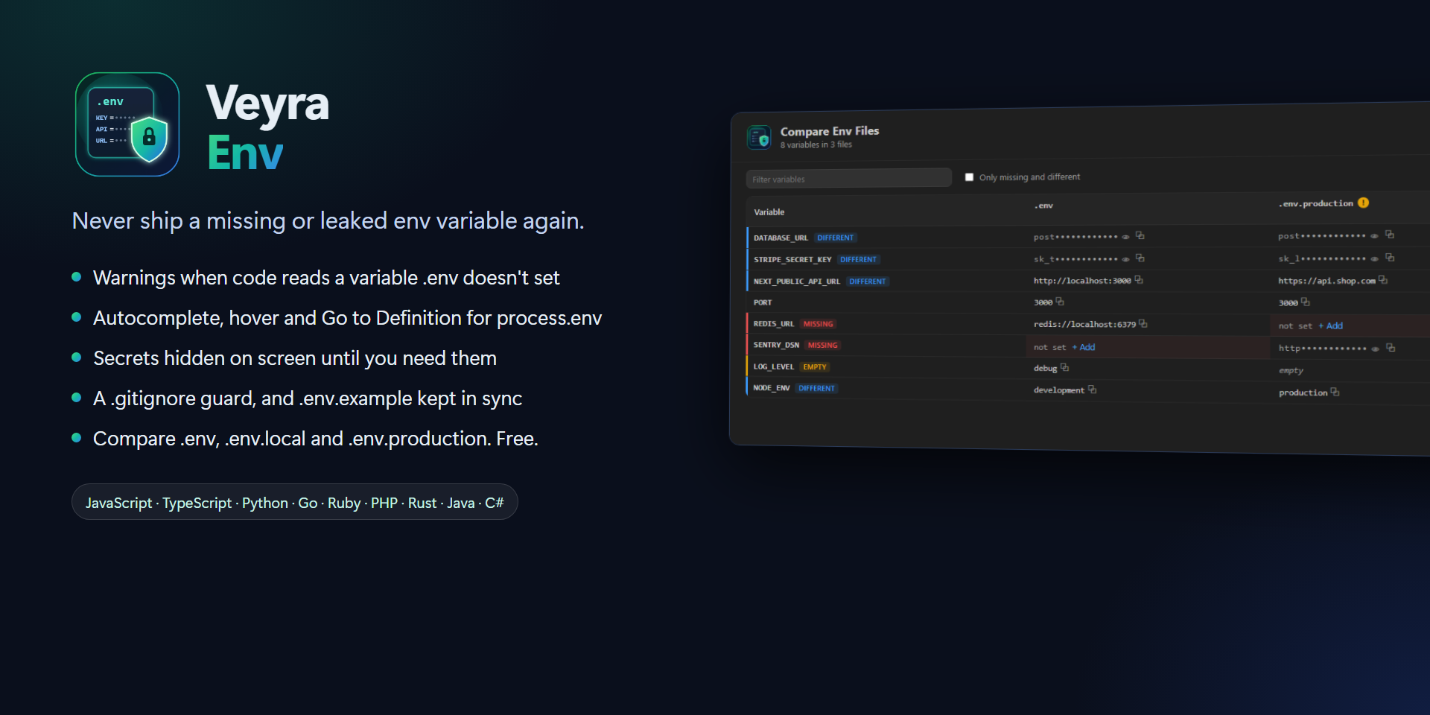Viewport: 1430px width, 715px height.
Task: Click the Compare Env Files panel icon
Action: 759,137
